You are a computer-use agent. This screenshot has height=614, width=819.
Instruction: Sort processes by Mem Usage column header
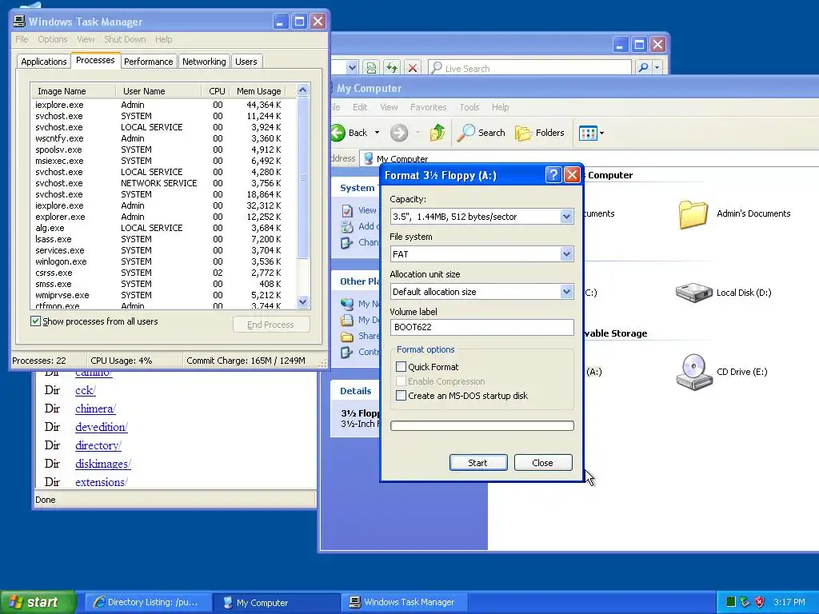pos(258,91)
